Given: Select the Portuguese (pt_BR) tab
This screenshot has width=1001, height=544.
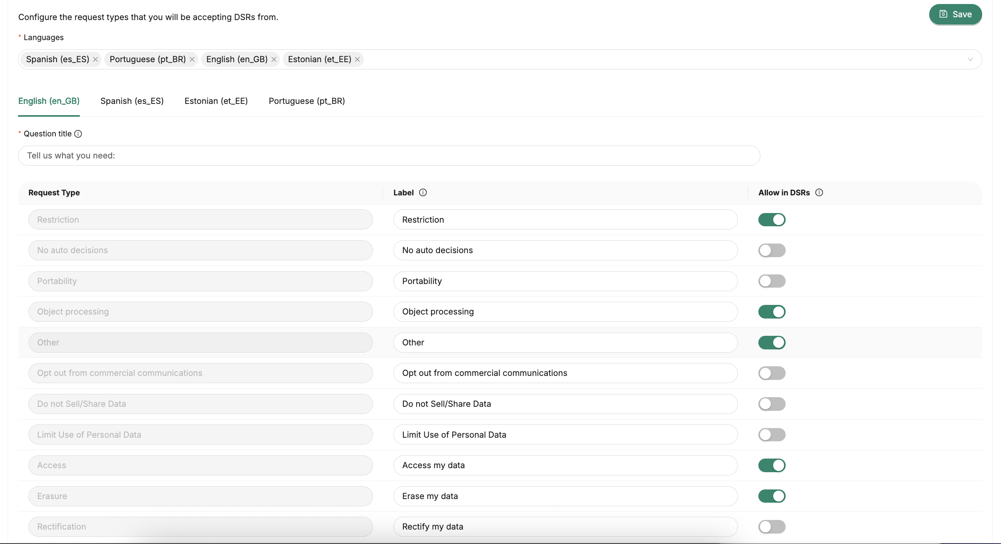Looking at the screenshot, I should [x=307, y=101].
